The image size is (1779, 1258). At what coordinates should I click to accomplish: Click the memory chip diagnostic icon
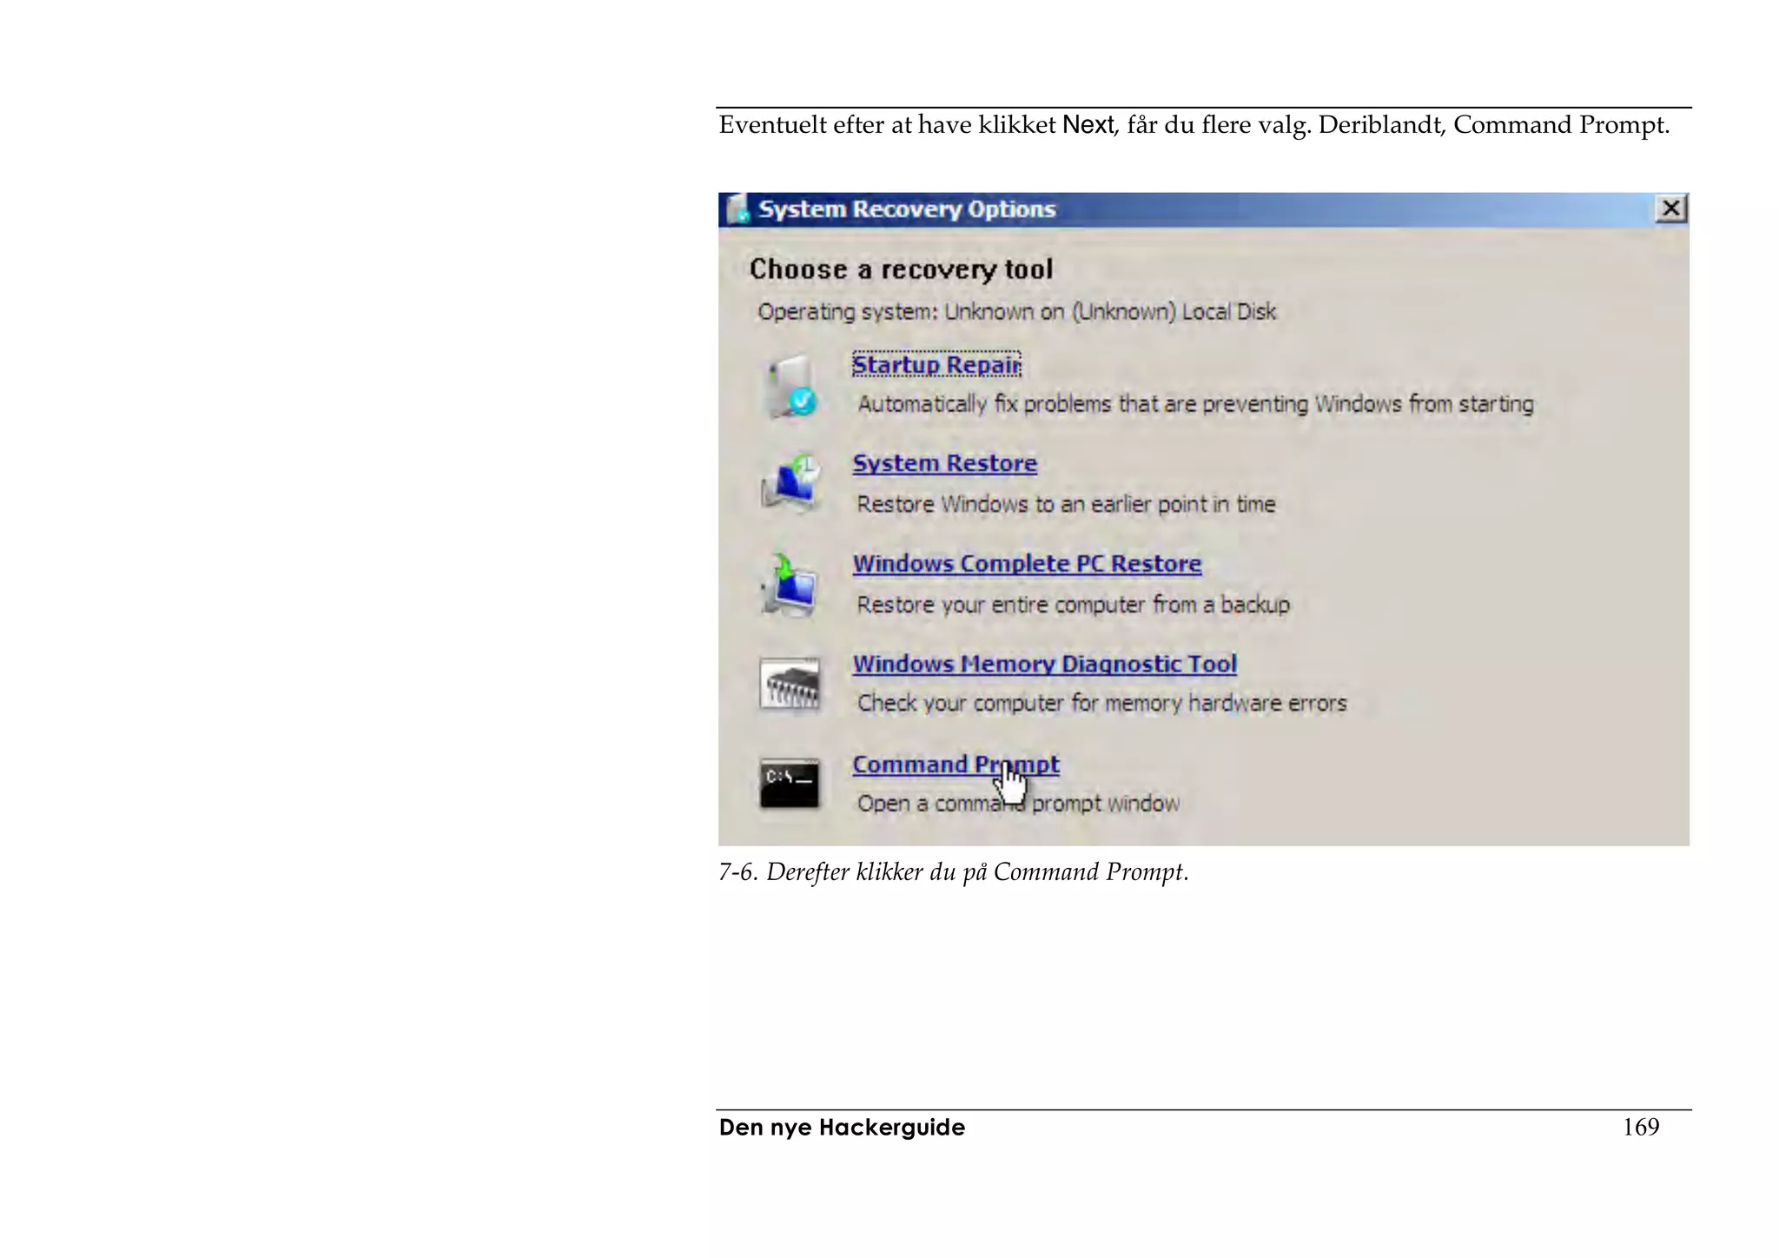coord(789,685)
